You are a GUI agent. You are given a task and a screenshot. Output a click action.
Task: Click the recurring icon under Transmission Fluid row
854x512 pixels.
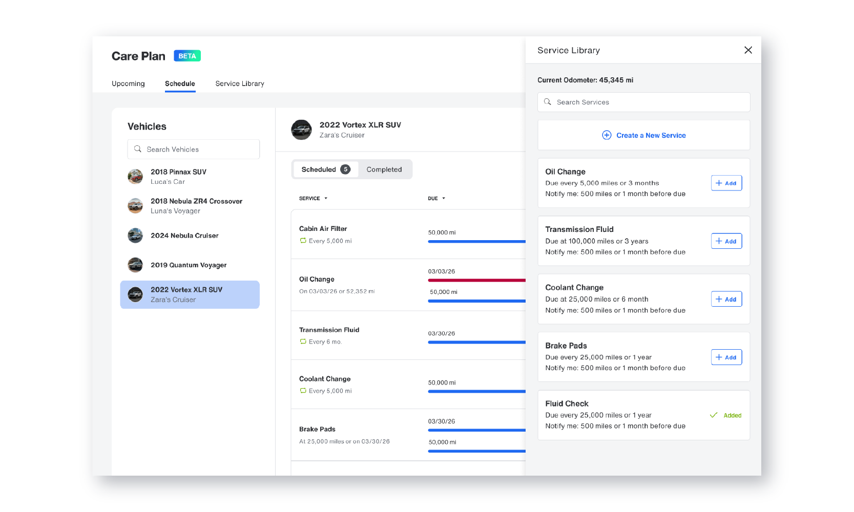click(x=303, y=342)
